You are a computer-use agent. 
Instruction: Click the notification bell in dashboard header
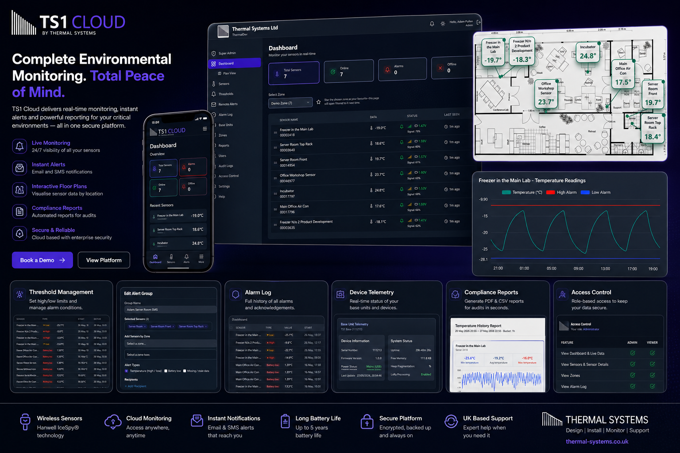point(432,24)
